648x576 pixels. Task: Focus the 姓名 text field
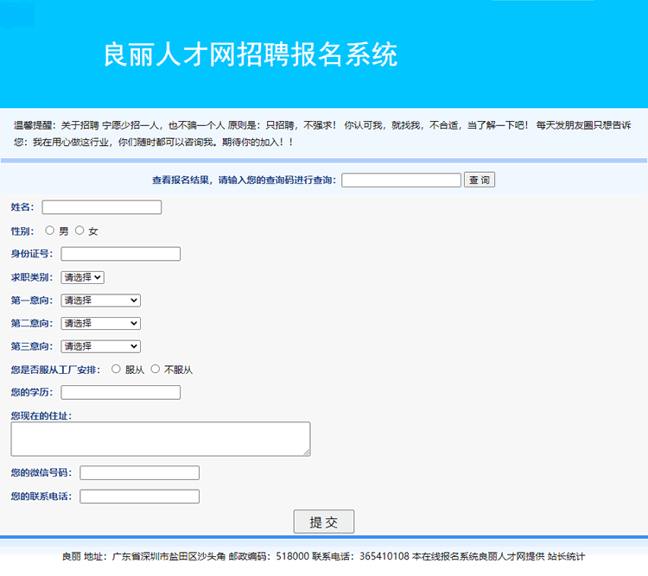pyautogui.click(x=102, y=207)
